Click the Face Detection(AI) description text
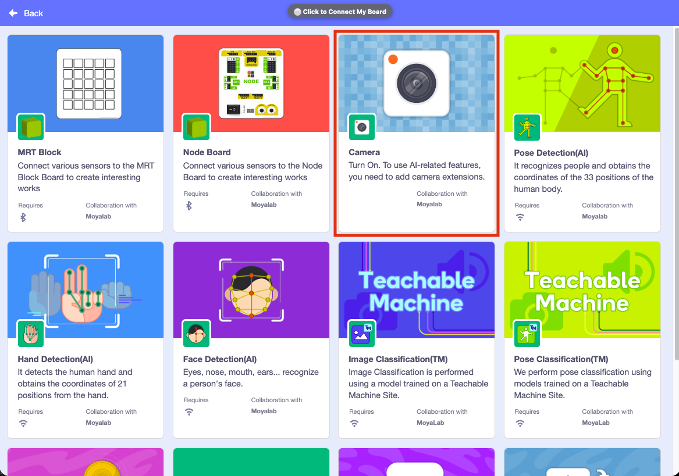The height and width of the screenshot is (476, 679). pos(251,378)
